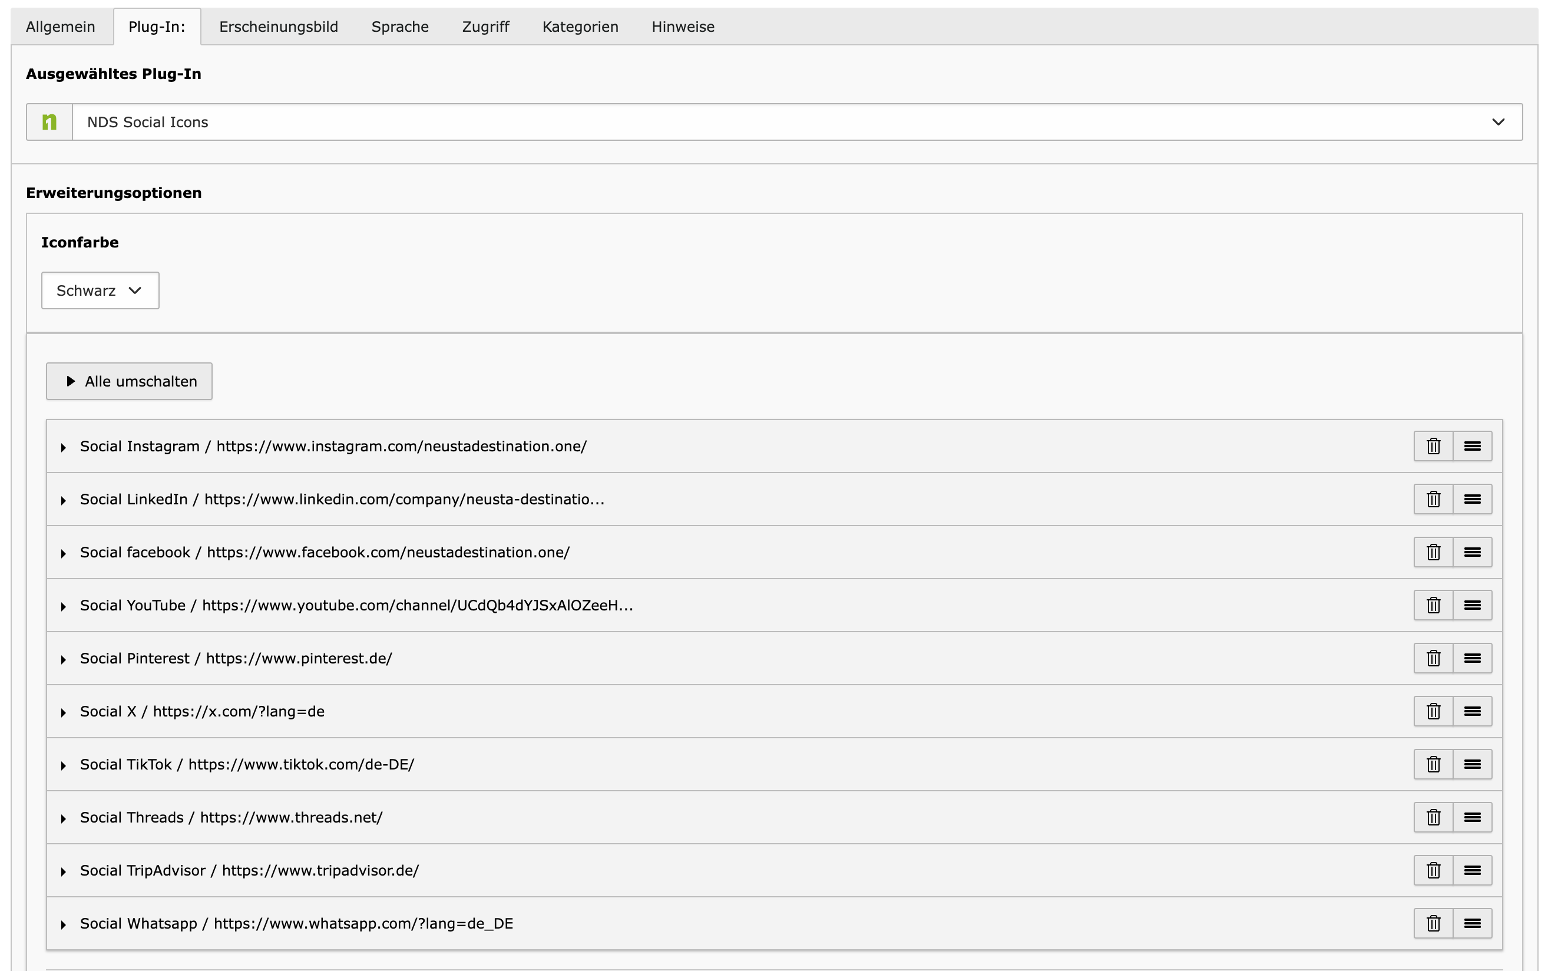Delete the Social Whatsapp entry
The height and width of the screenshot is (971, 1548).
tap(1433, 923)
